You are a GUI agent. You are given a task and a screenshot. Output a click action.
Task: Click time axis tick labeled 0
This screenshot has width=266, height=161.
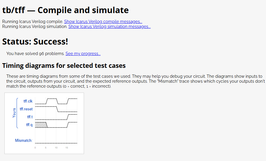click(35, 148)
